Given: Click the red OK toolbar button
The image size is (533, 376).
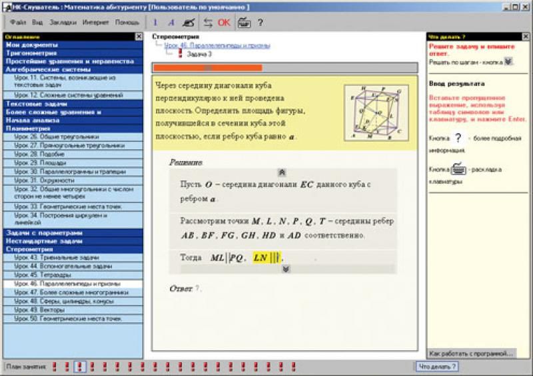Looking at the screenshot, I should [x=224, y=22].
